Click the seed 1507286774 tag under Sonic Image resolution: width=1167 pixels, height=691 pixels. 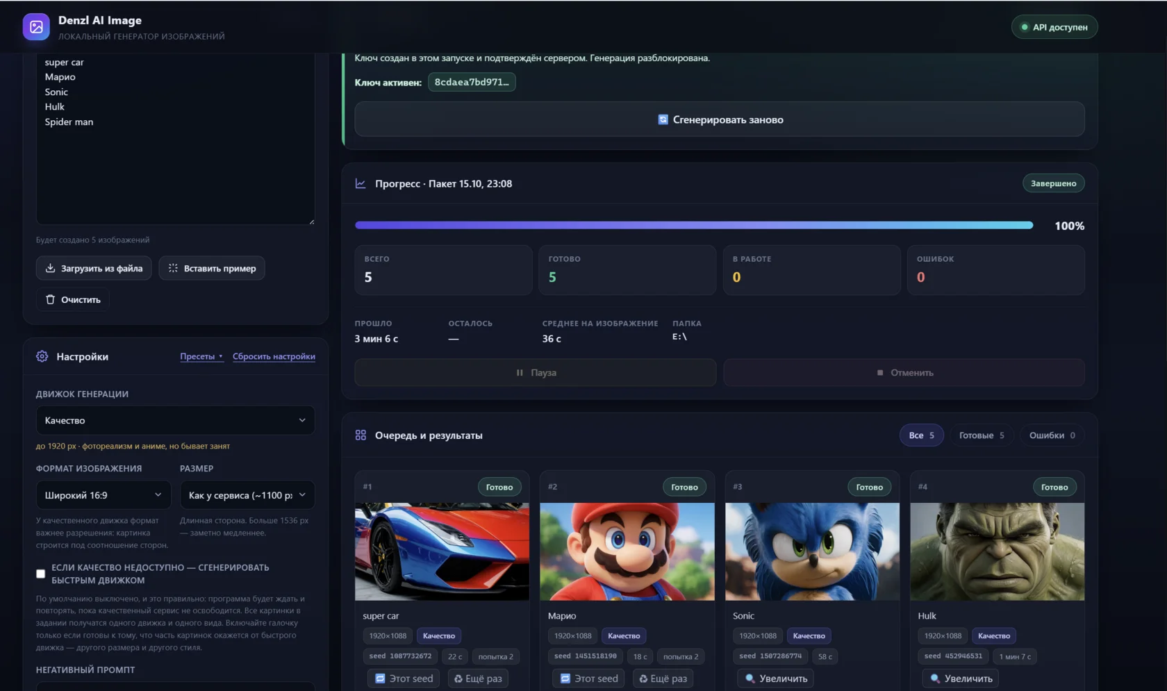(770, 656)
